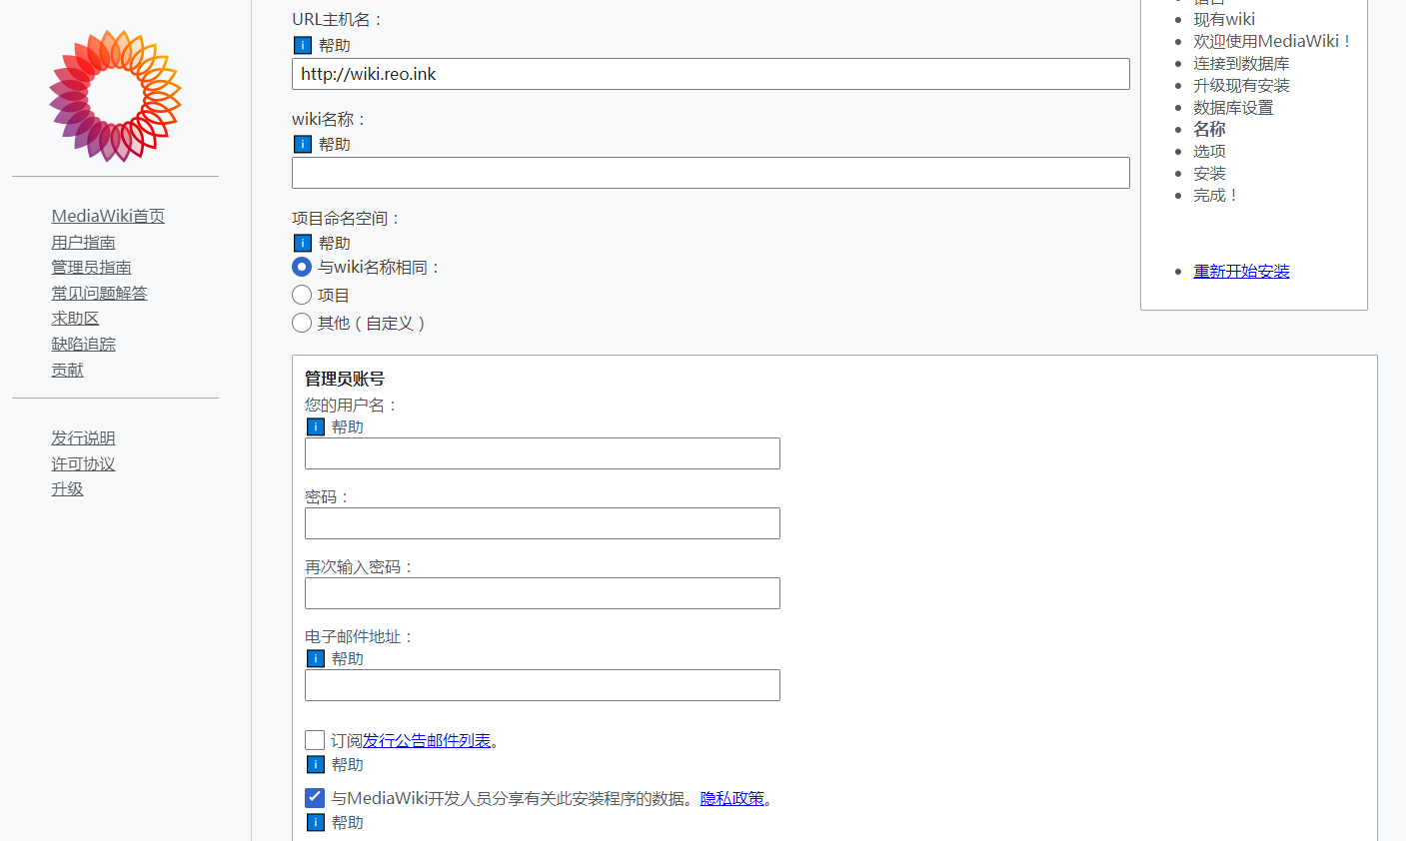Open help about the mailing list subscription

[316, 764]
